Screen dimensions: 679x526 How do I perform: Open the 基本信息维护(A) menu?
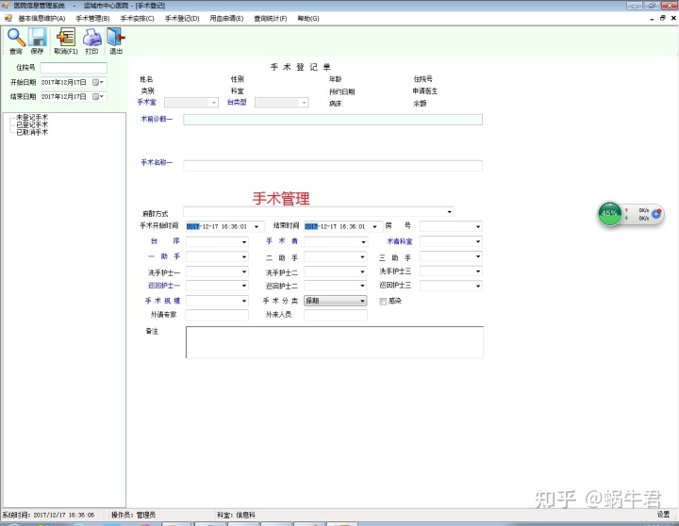tap(41, 18)
